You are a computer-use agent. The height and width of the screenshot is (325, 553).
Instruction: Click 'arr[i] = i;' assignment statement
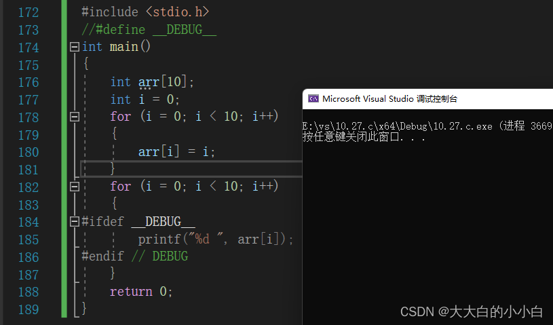[176, 152]
